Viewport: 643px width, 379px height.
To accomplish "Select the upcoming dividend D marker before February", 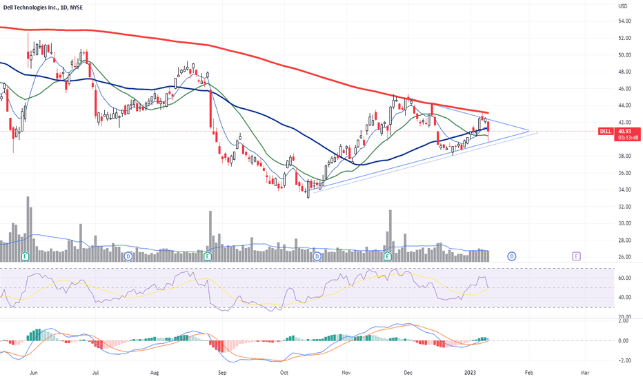I will pyautogui.click(x=512, y=256).
